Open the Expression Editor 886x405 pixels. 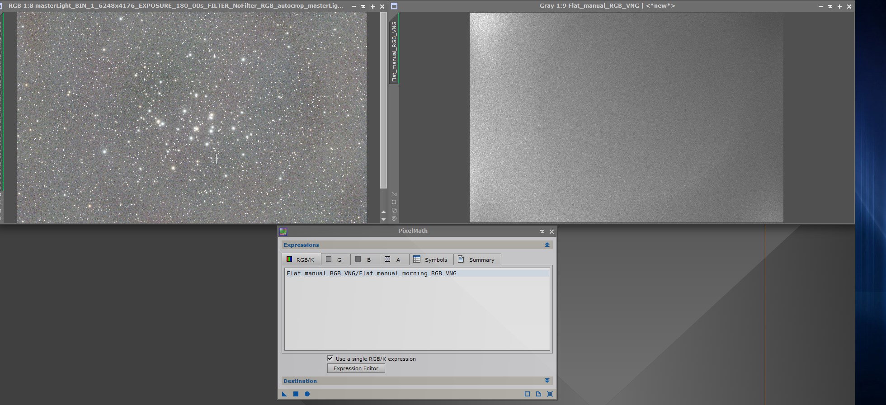tap(356, 368)
